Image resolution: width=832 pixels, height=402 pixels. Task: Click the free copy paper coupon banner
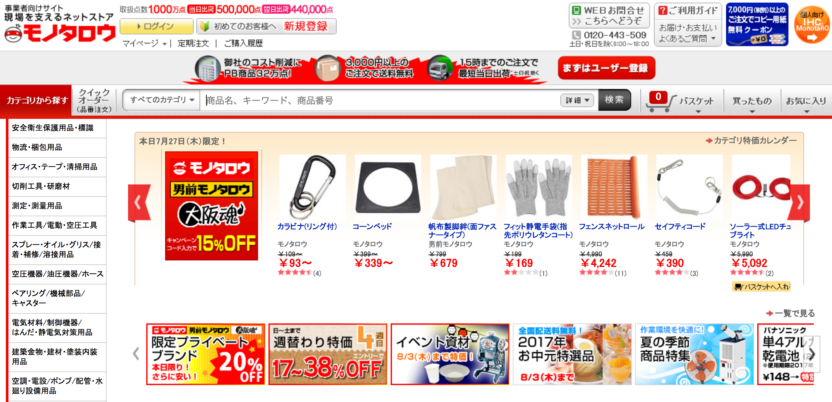point(757,25)
